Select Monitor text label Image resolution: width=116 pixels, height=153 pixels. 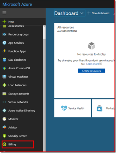pyautogui.click(x=13, y=119)
